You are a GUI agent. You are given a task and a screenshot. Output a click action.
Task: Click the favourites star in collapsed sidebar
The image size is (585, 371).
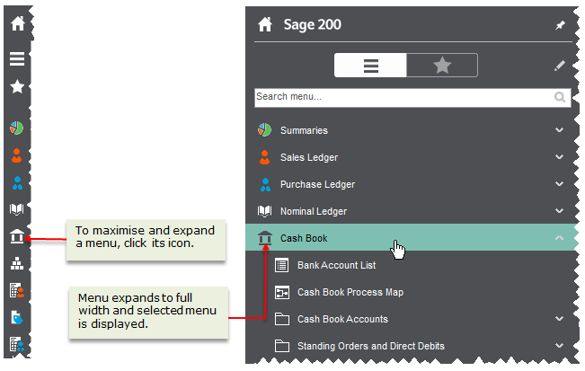pyautogui.click(x=17, y=86)
